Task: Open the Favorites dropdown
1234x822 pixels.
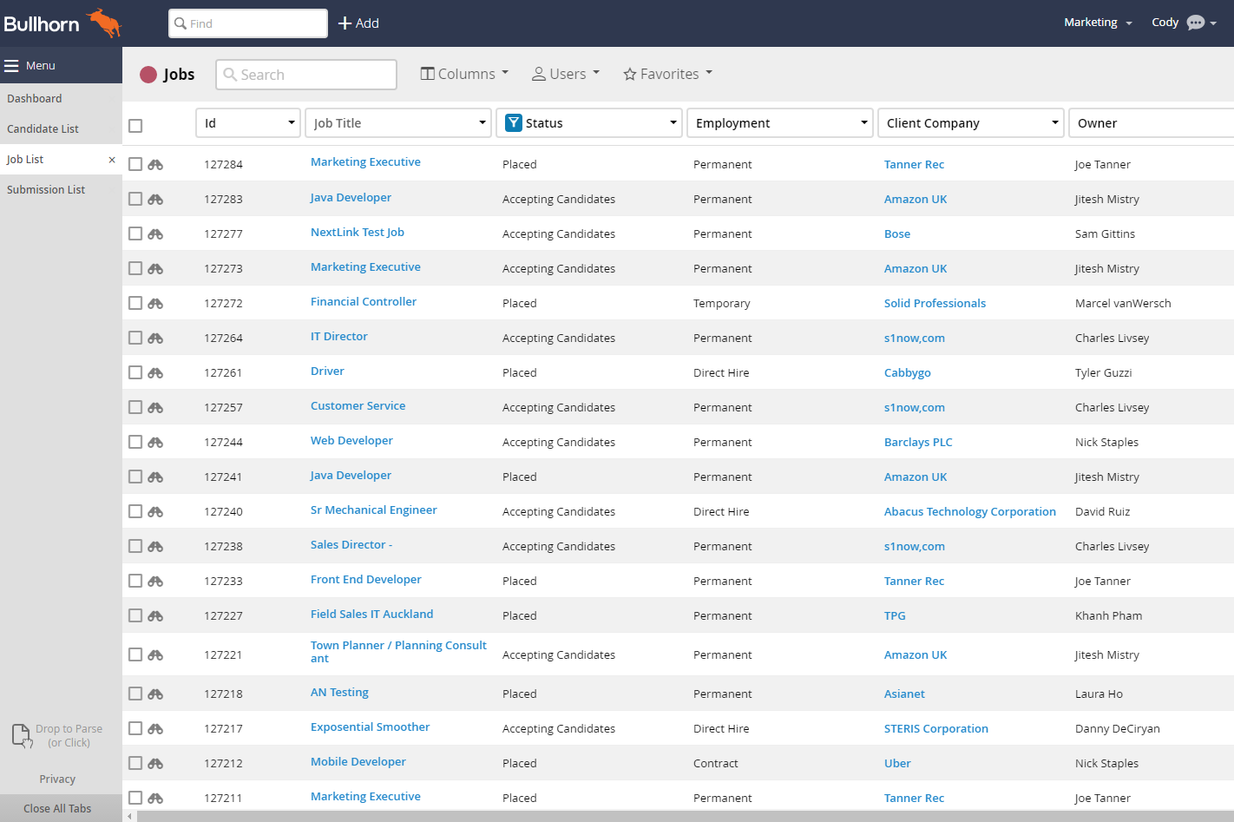Action: 667,74
